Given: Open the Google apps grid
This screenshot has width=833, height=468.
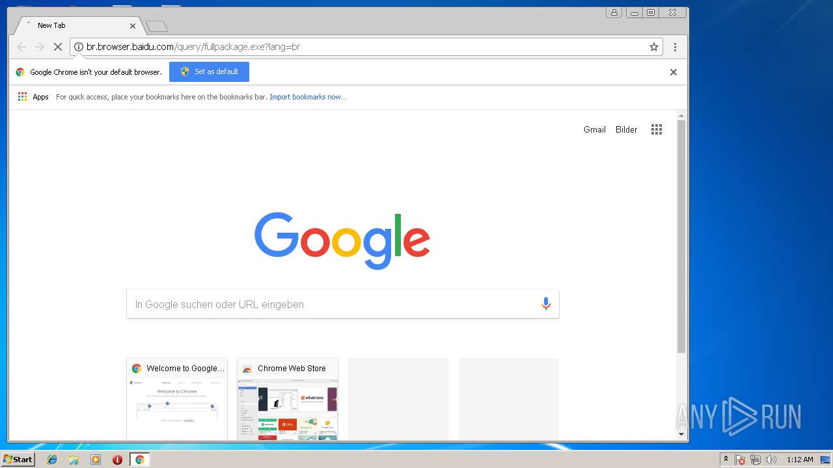Looking at the screenshot, I should 657,129.
